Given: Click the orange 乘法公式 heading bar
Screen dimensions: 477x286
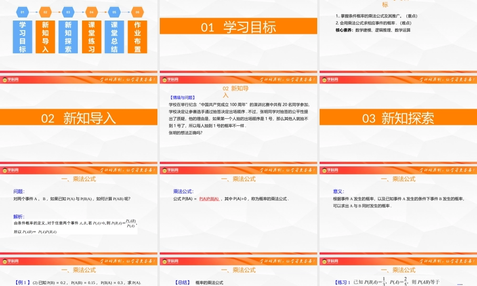Looking at the screenshot, I should (79, 179).
